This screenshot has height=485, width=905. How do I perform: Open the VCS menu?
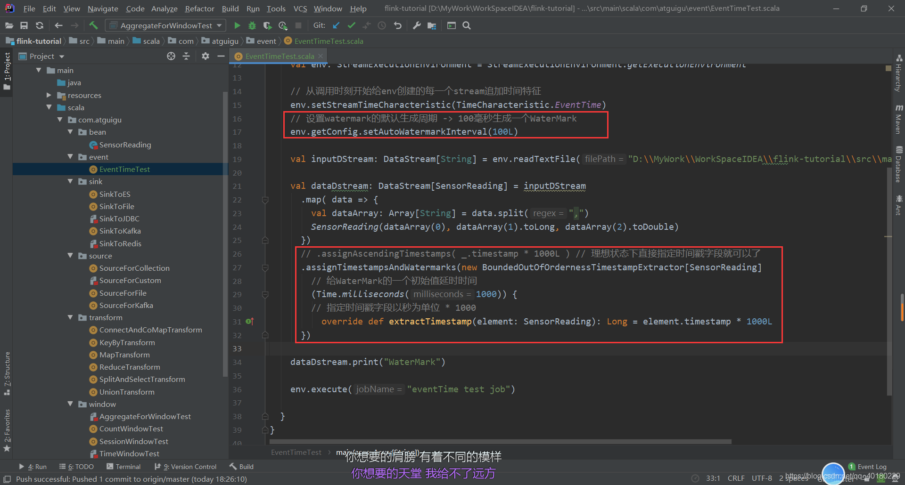click(x=300, y=8)
